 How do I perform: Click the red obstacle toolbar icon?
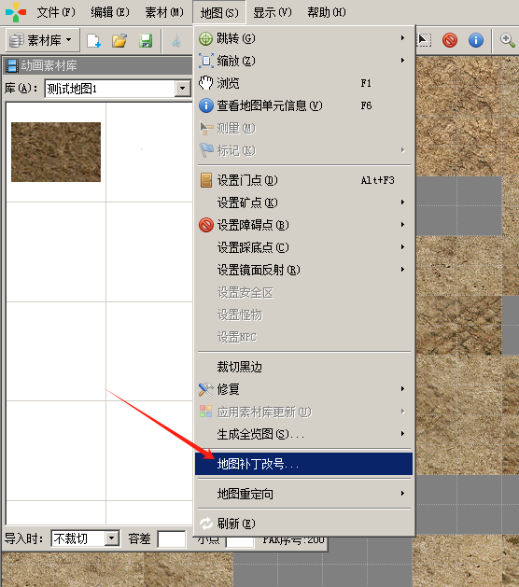click(x=450, y=40)
